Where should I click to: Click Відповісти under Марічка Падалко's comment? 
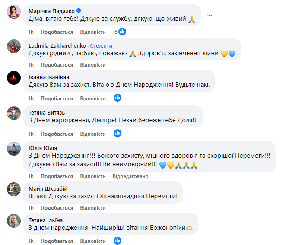[x=93, y=32]
